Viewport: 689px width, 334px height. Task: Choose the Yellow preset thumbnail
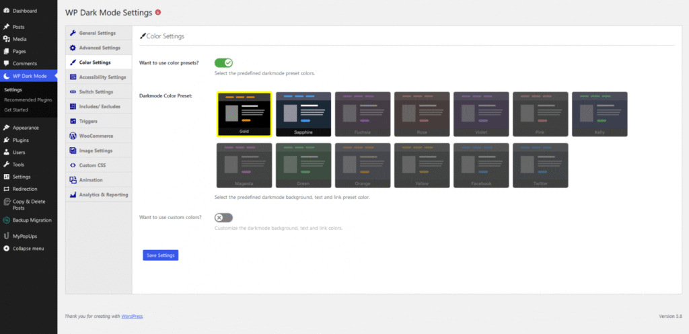pyautogui.click(x=422, y=165)
